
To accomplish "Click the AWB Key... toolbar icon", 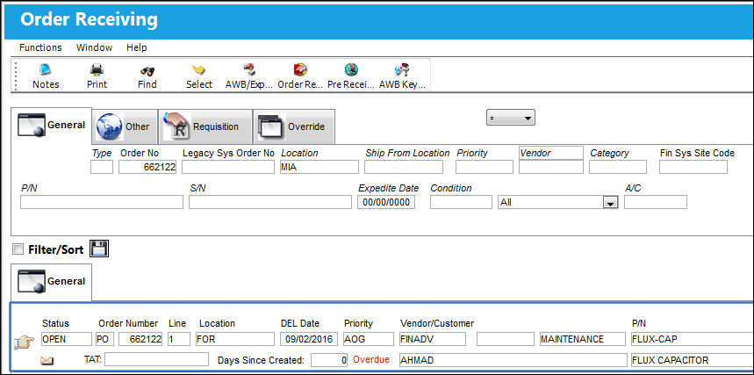I will tap(403, 76).
